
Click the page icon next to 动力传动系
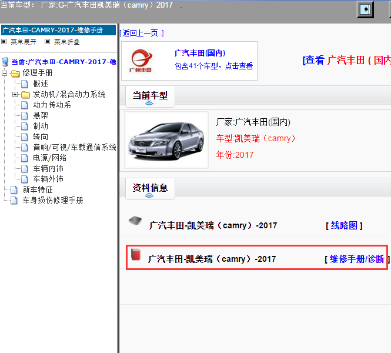point(25,105)
